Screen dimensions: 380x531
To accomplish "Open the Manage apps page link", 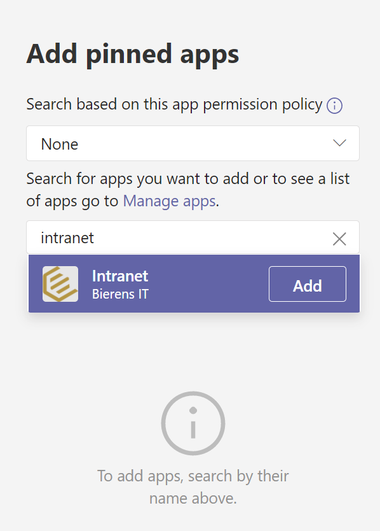I will (168, 201).
